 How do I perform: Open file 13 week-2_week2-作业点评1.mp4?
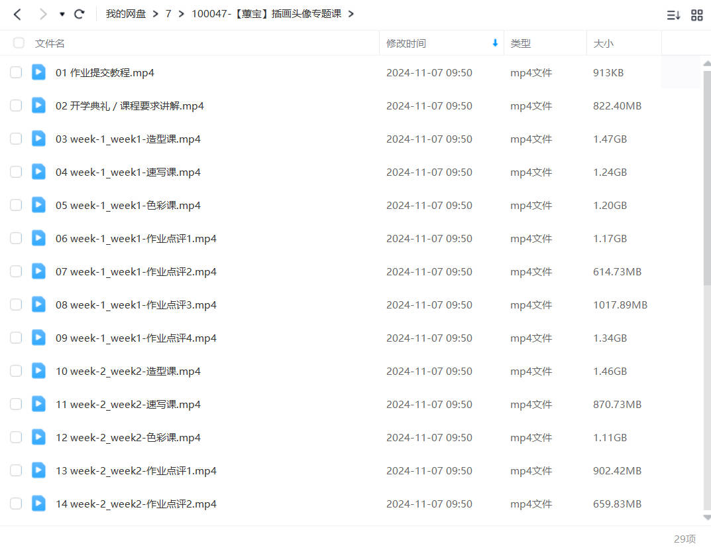(136, 470)
